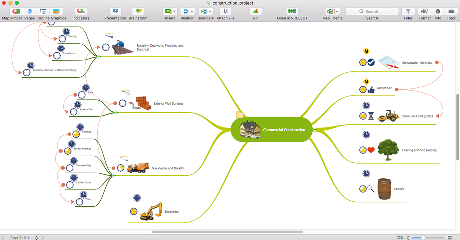Click the yellow M milestone icon above Construction Contract

coord(366,51)
